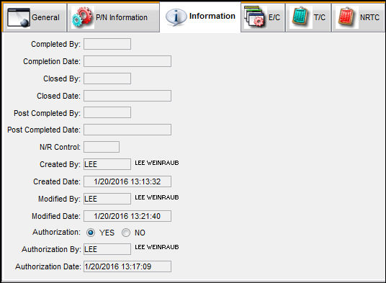The height and width of the screenshot is (283, 386).
Task: Click the Completed By field
Action: [107, 44]
